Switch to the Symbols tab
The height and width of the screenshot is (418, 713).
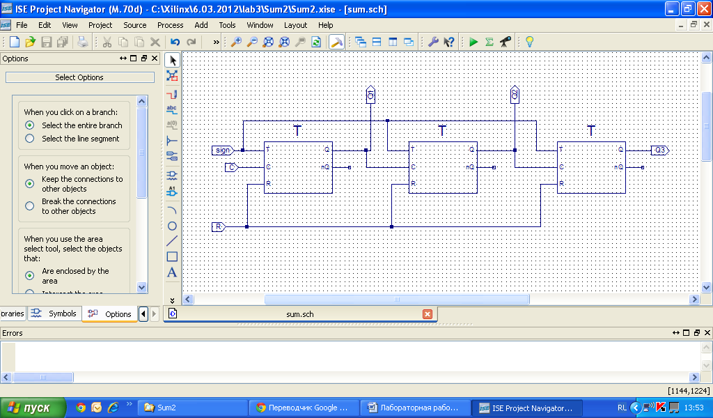(54, 313)
